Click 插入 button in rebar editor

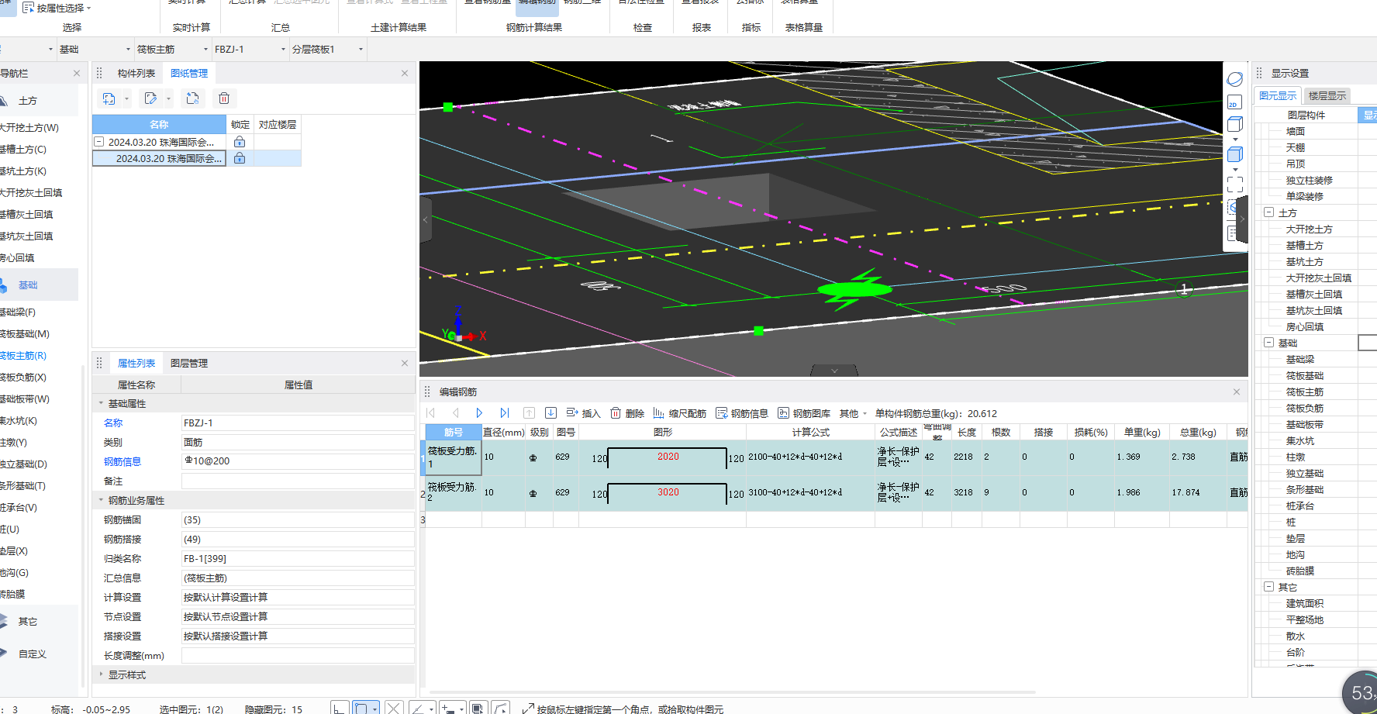tap(584, 413)
